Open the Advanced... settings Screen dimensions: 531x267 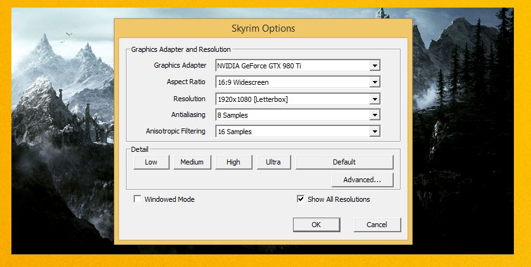(363, 180)
